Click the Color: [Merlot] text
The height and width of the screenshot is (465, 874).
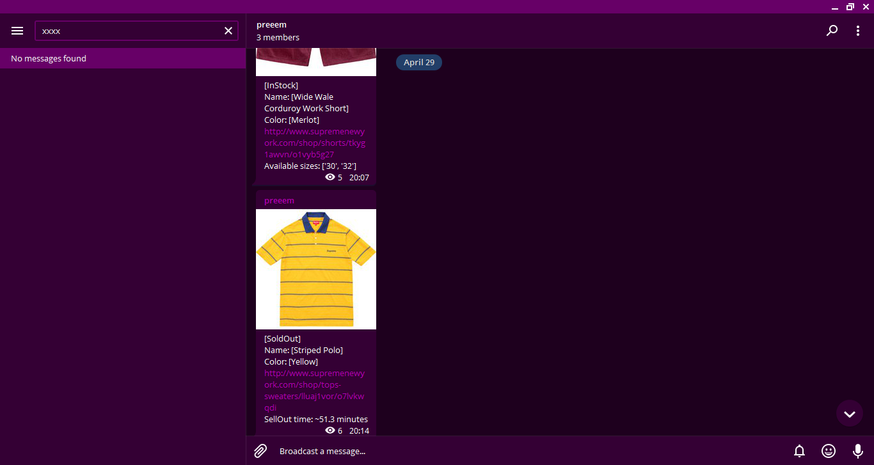tap(292, 120)
